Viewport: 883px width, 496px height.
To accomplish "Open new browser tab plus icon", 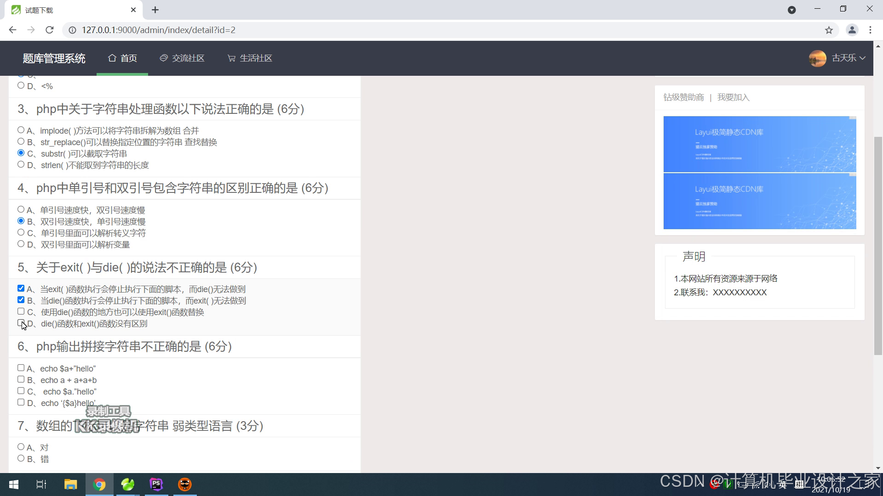I will point(155,10).
